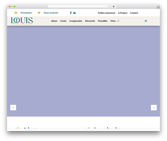
Task: Open the user account icon
Action: coord(146,21)
